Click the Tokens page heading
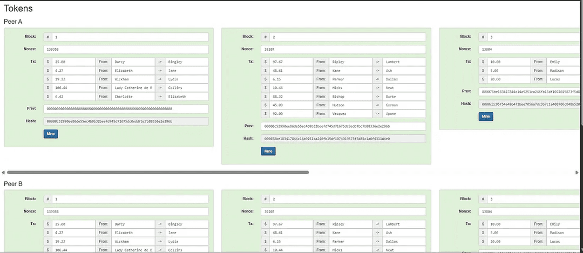 tap(18, 8)
